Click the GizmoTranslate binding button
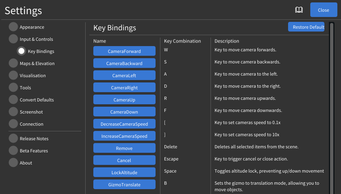The image size is (341, 194). pos(124,184)
